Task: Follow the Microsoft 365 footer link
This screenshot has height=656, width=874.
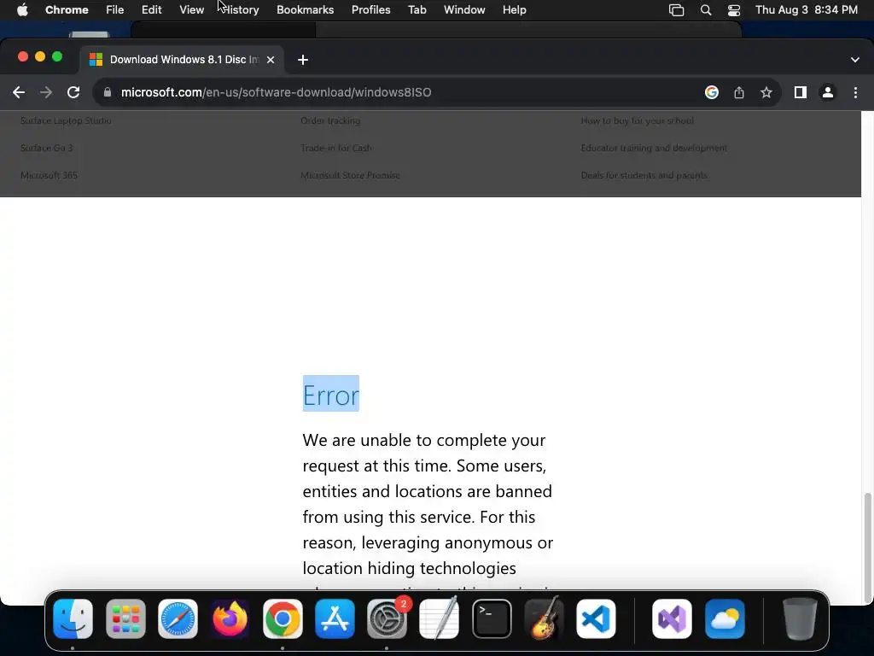Action: coord(49,175)
